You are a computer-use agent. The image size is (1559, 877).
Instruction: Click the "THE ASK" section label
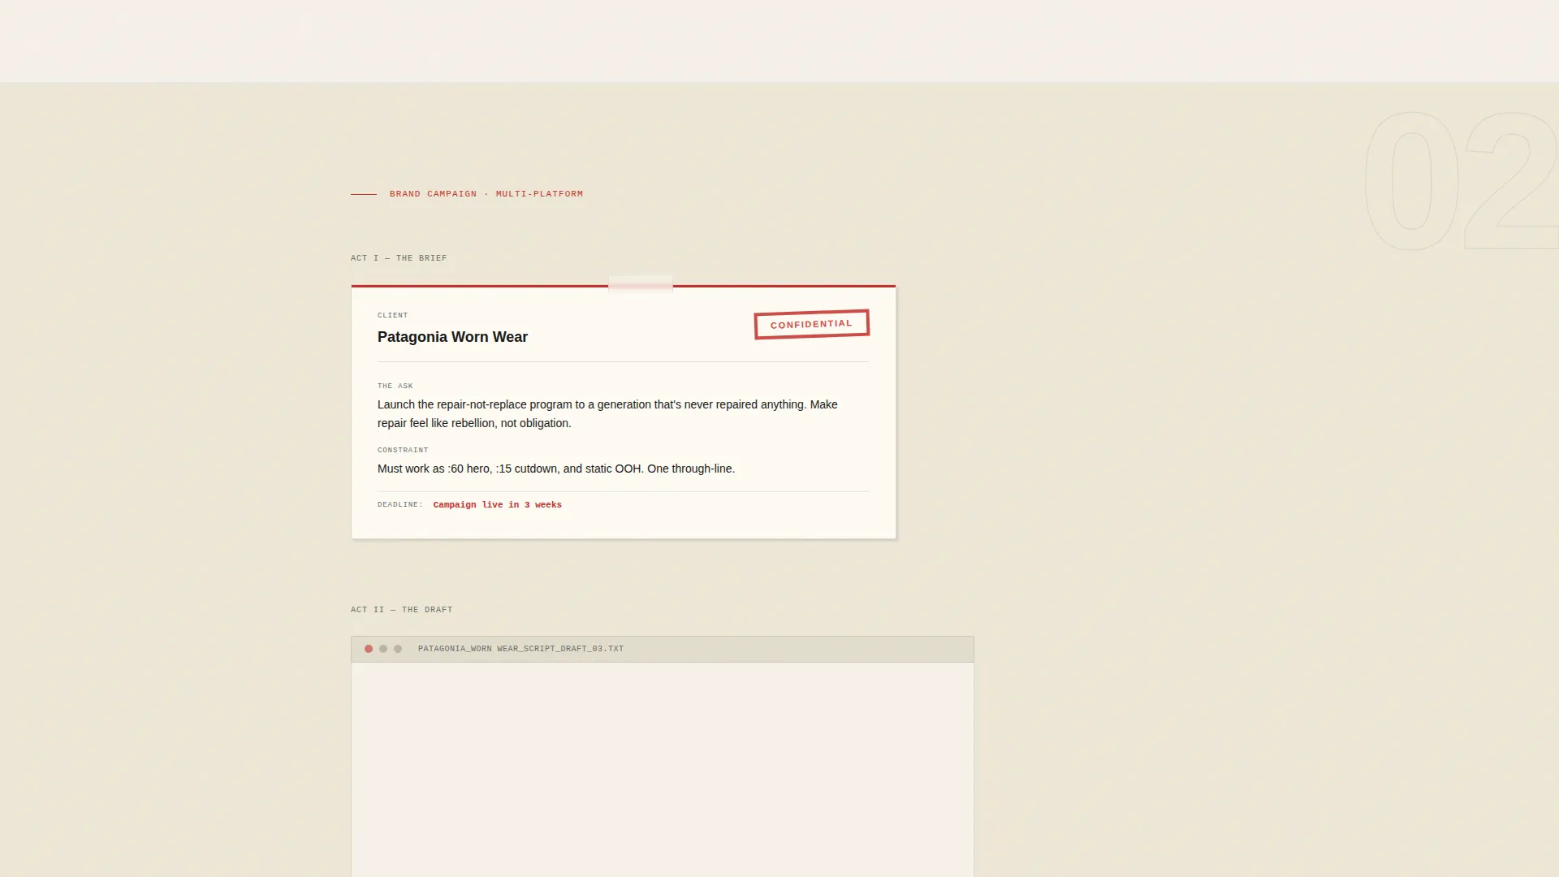point(395,387)
